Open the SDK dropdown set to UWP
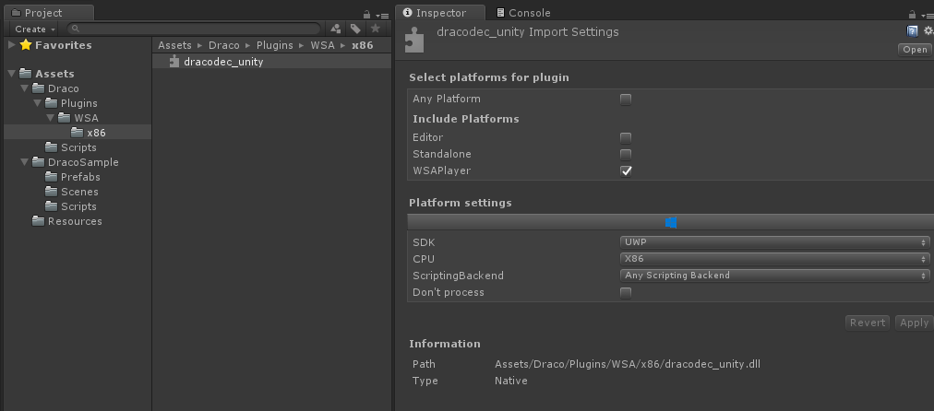This screenshot has width=934, height=411. point(774,242)
